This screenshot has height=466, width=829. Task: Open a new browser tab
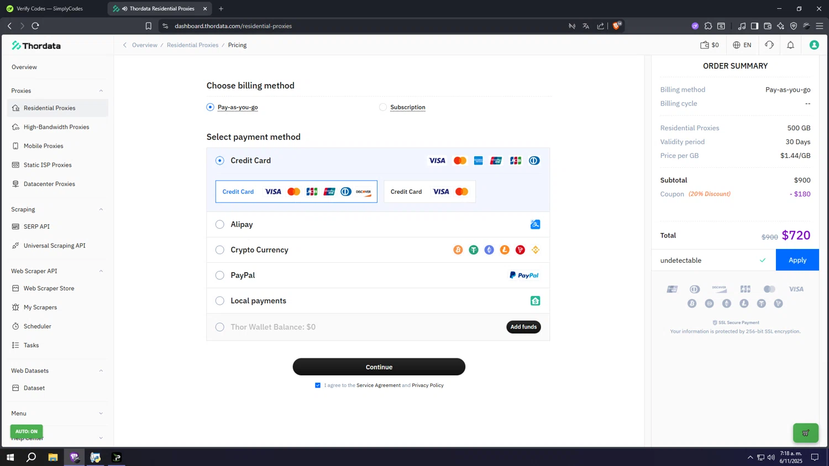pyautogui.click(x=221, y=9)
